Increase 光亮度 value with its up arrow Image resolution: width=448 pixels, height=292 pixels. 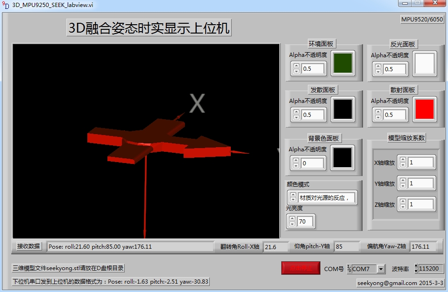point(292,219)
